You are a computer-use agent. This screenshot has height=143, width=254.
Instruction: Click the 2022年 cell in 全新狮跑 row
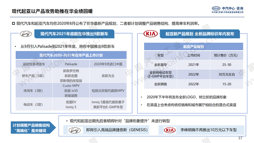coord(194,84)
